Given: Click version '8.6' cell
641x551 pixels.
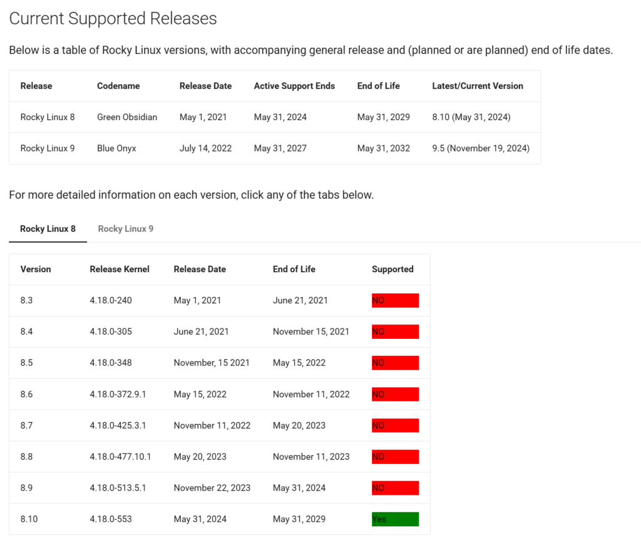Looking at the screenshot, I should click(x=26, y=394).
